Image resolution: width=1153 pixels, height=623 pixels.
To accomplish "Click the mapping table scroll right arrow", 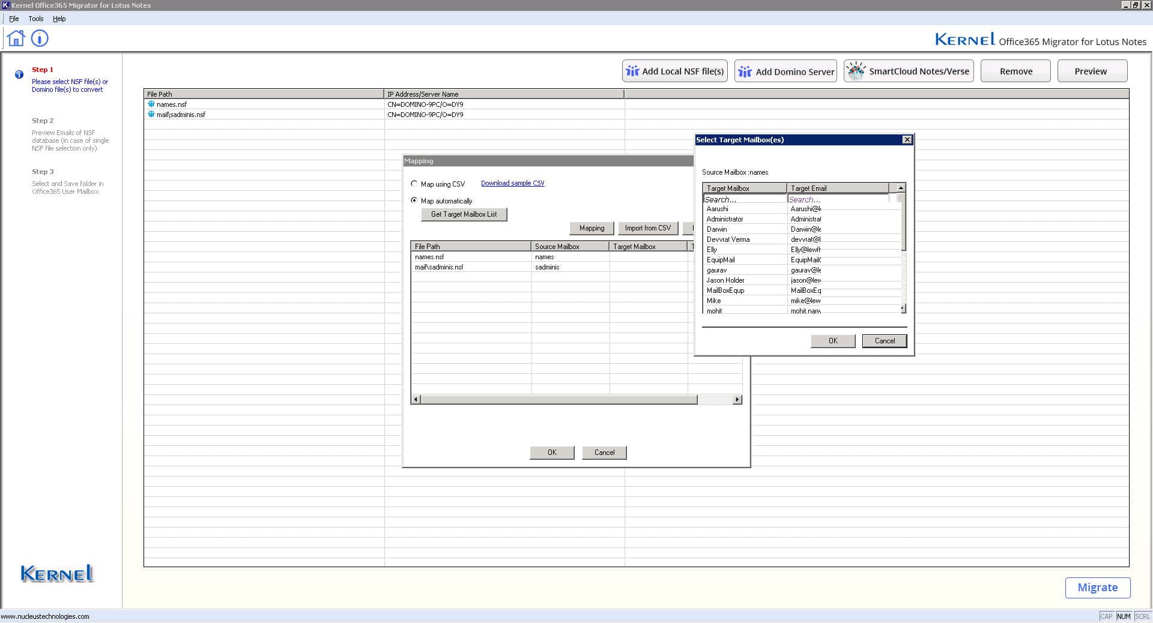I will tap(737, 400).
